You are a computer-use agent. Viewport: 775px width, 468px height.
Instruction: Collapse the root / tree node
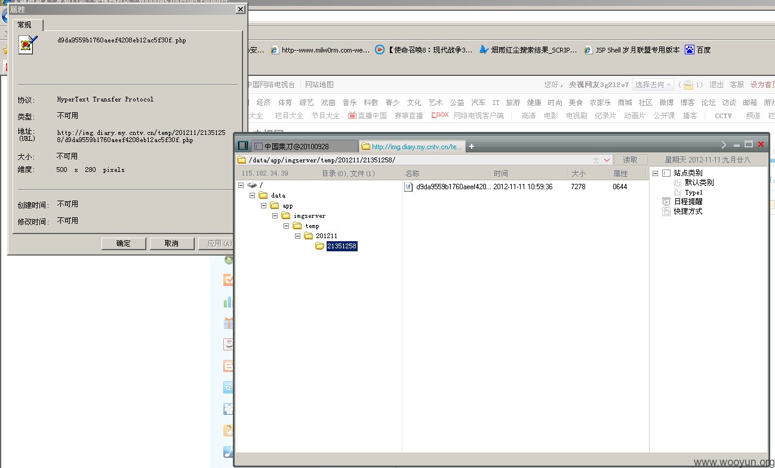pyautogui.click(x=241, y=185)
